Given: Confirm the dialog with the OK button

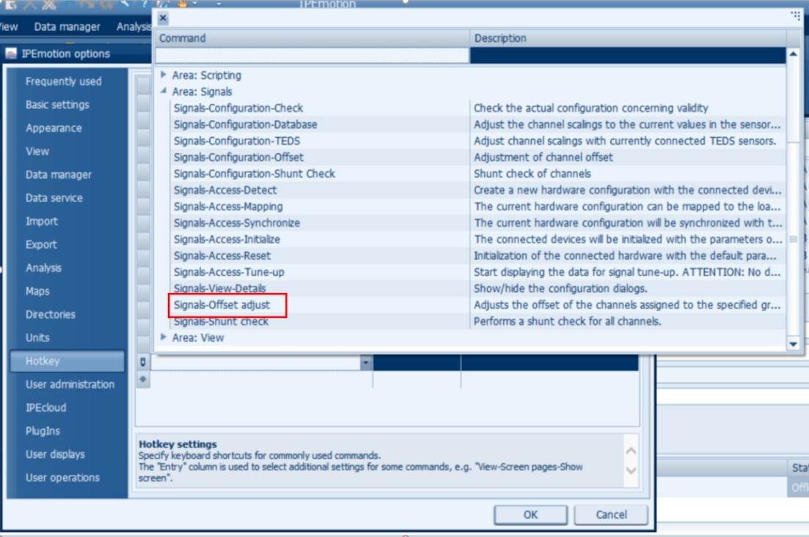Looking at the screenshot, I should tap(530, 514).
